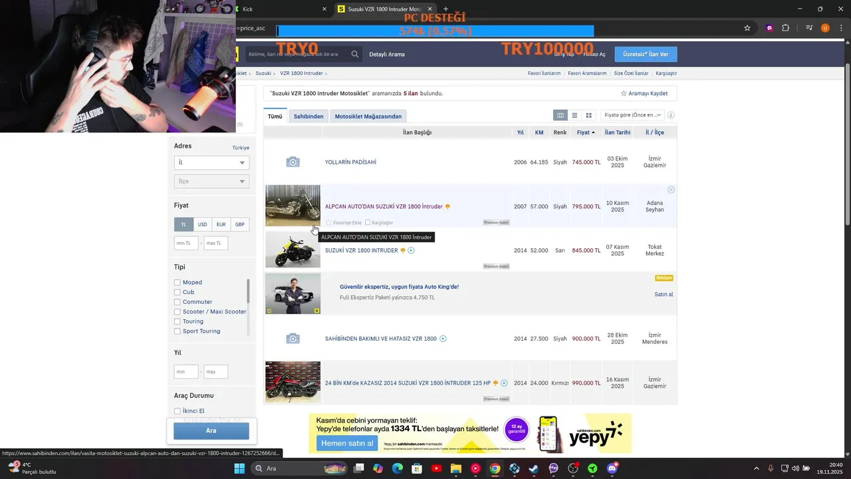Click camera placeholder of YOLLARİN PADİSAHİ listing
The height and width of the screenshot is (479, 851).
(293, 162)
